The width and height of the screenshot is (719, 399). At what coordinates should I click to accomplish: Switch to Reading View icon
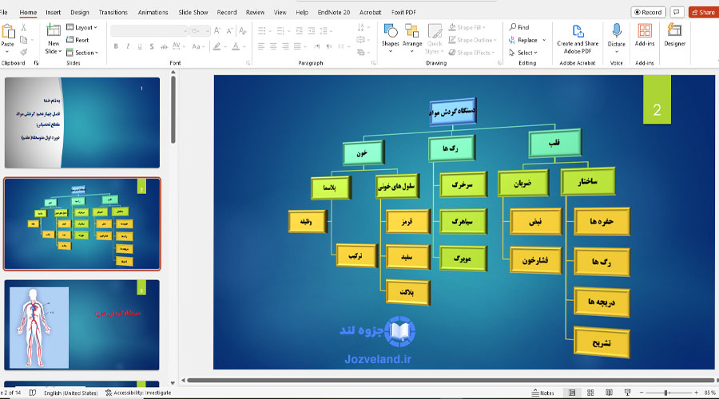[609, 393]
